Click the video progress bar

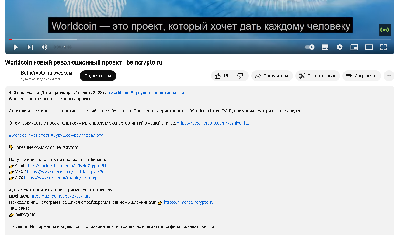200,39
